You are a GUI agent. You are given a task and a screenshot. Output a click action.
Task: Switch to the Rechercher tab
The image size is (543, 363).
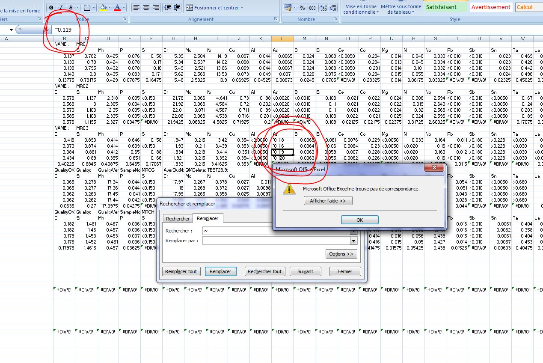click(x=178, y=219)
